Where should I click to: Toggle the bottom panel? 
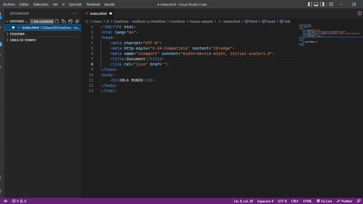coord(316,4)
